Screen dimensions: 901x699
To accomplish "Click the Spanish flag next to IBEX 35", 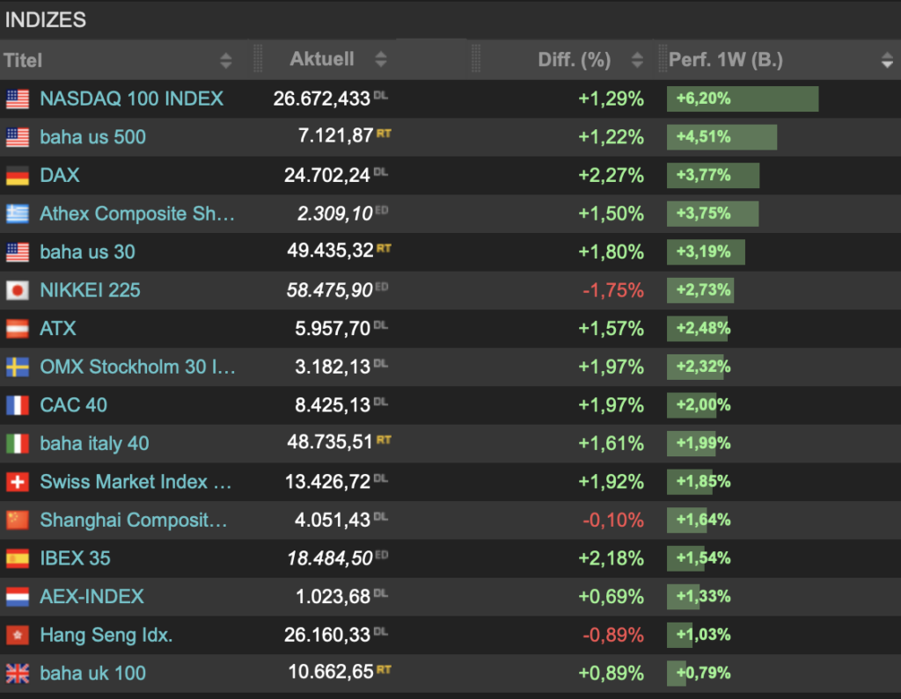I will pos(18,558).
